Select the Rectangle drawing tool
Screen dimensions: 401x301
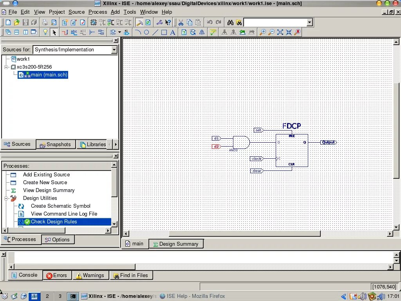click(164, 32)
